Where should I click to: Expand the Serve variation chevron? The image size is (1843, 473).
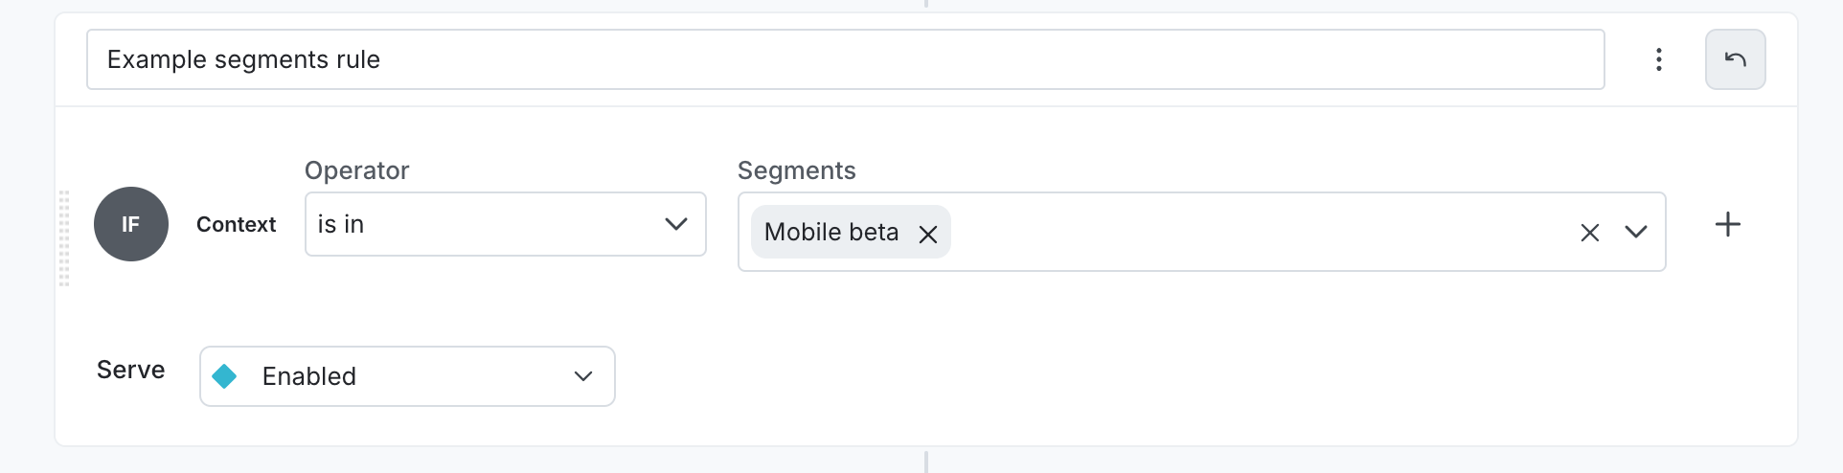[x=583, y=376]
